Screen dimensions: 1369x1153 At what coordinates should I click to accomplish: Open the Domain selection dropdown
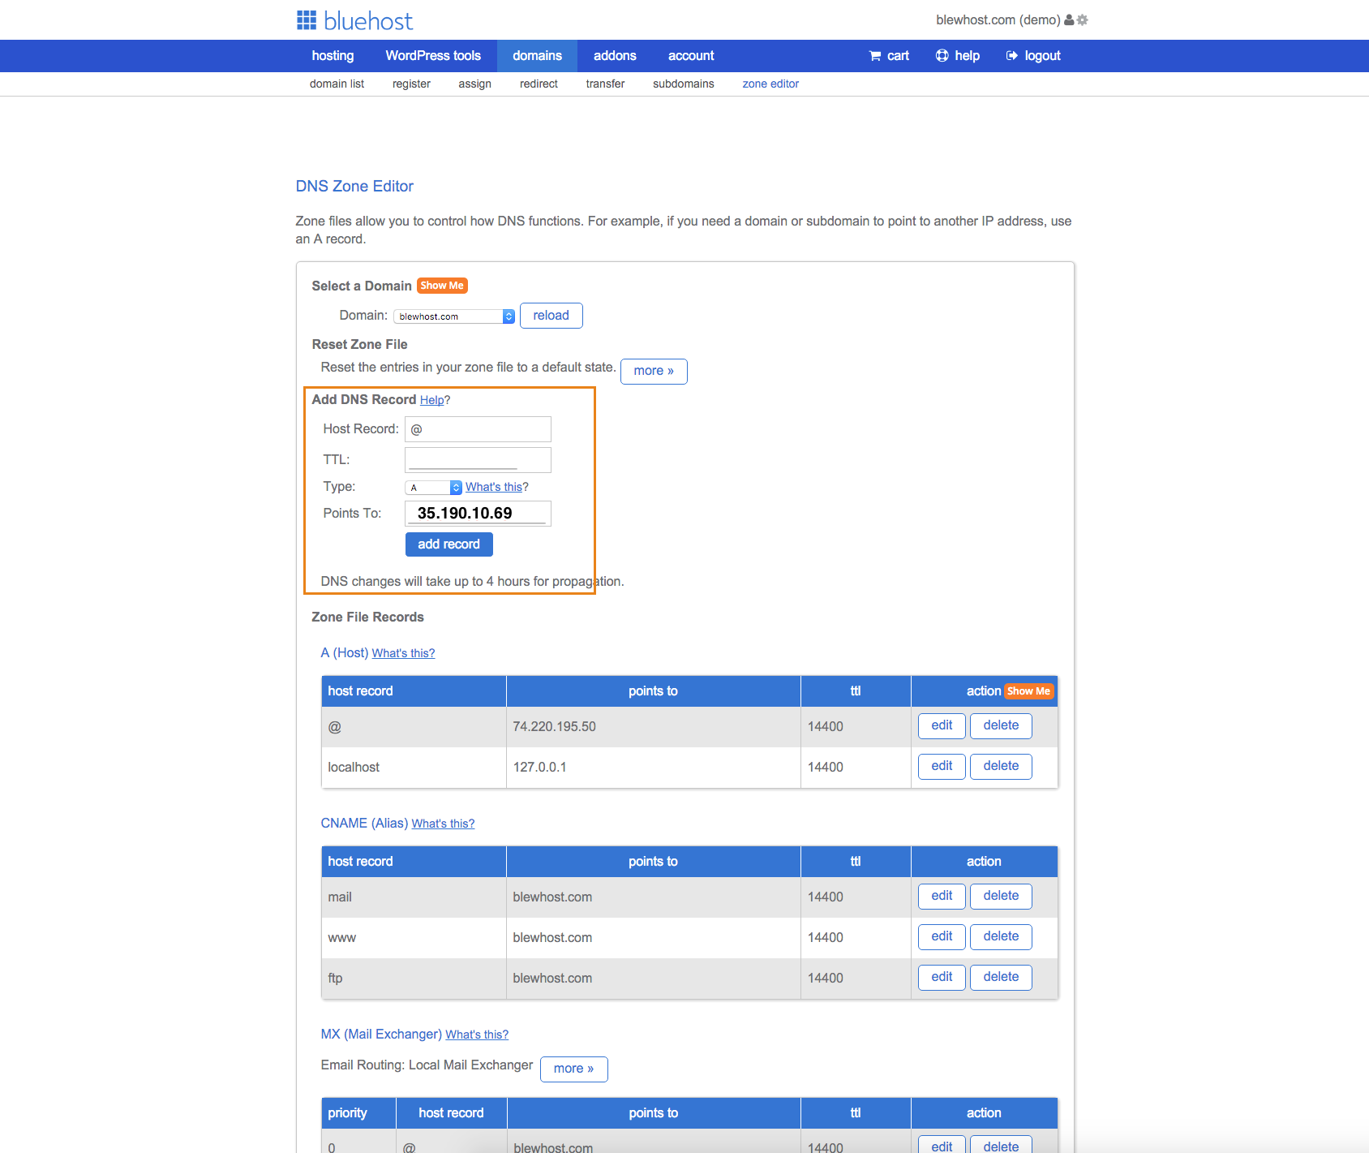454,316
